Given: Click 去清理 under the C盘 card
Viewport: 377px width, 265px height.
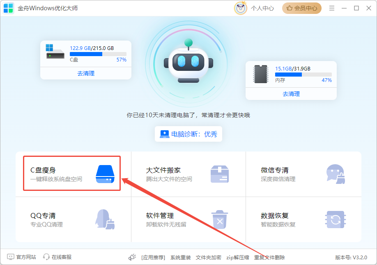Looking at the screenshot, I should click(86, 73).
